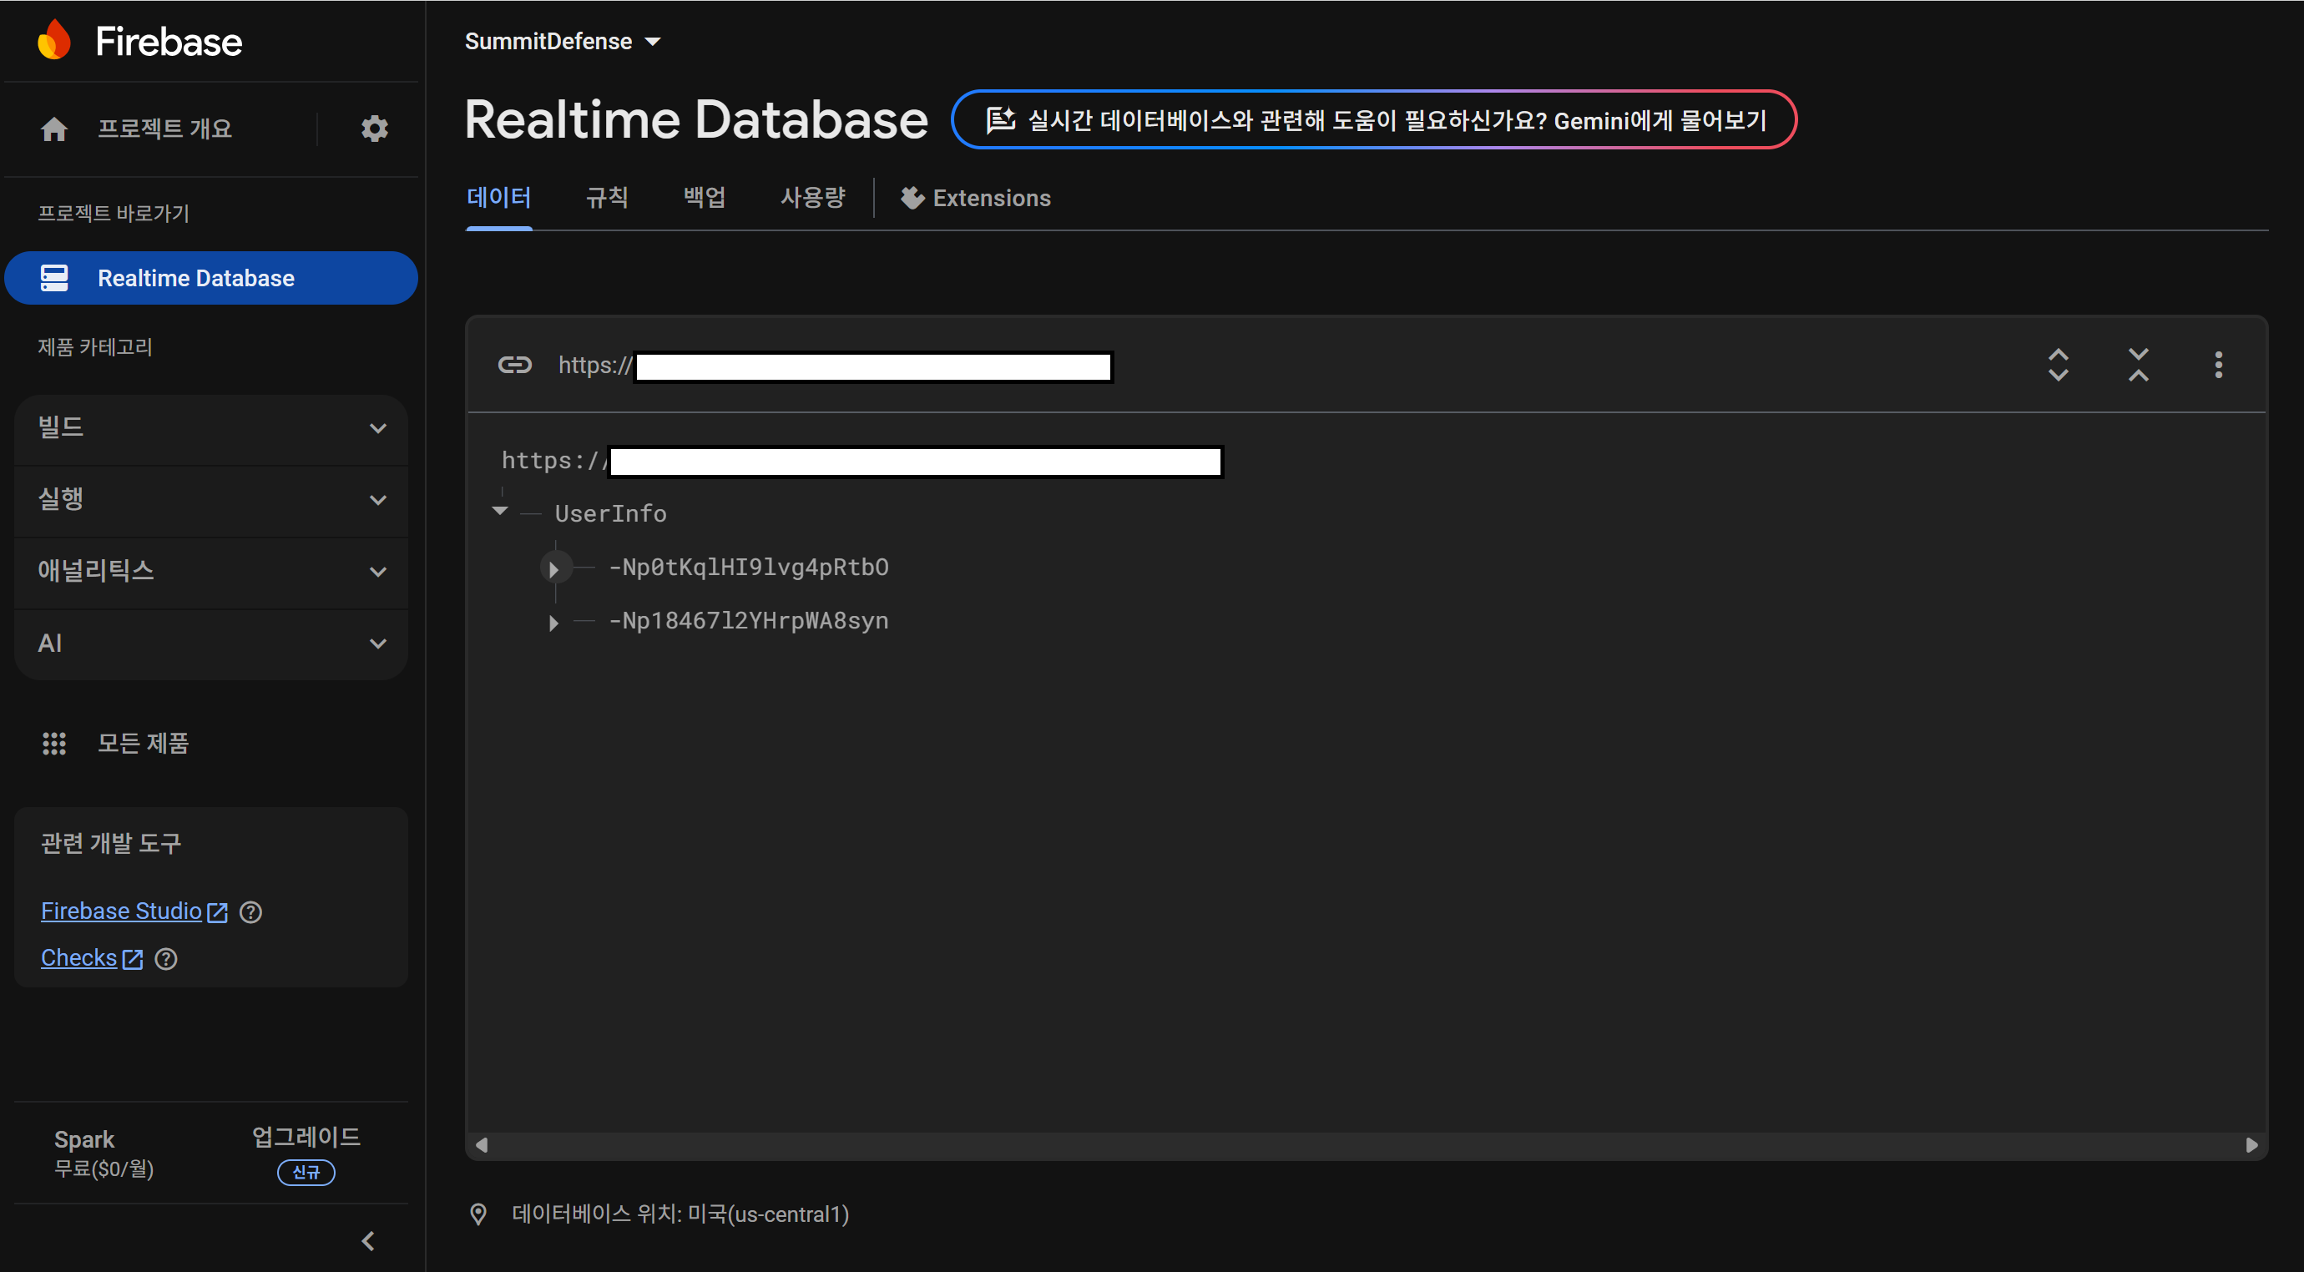This screenshot has width=2304, height=1272.
Task: Click the project settings gear icon
Action: point(374,129)
